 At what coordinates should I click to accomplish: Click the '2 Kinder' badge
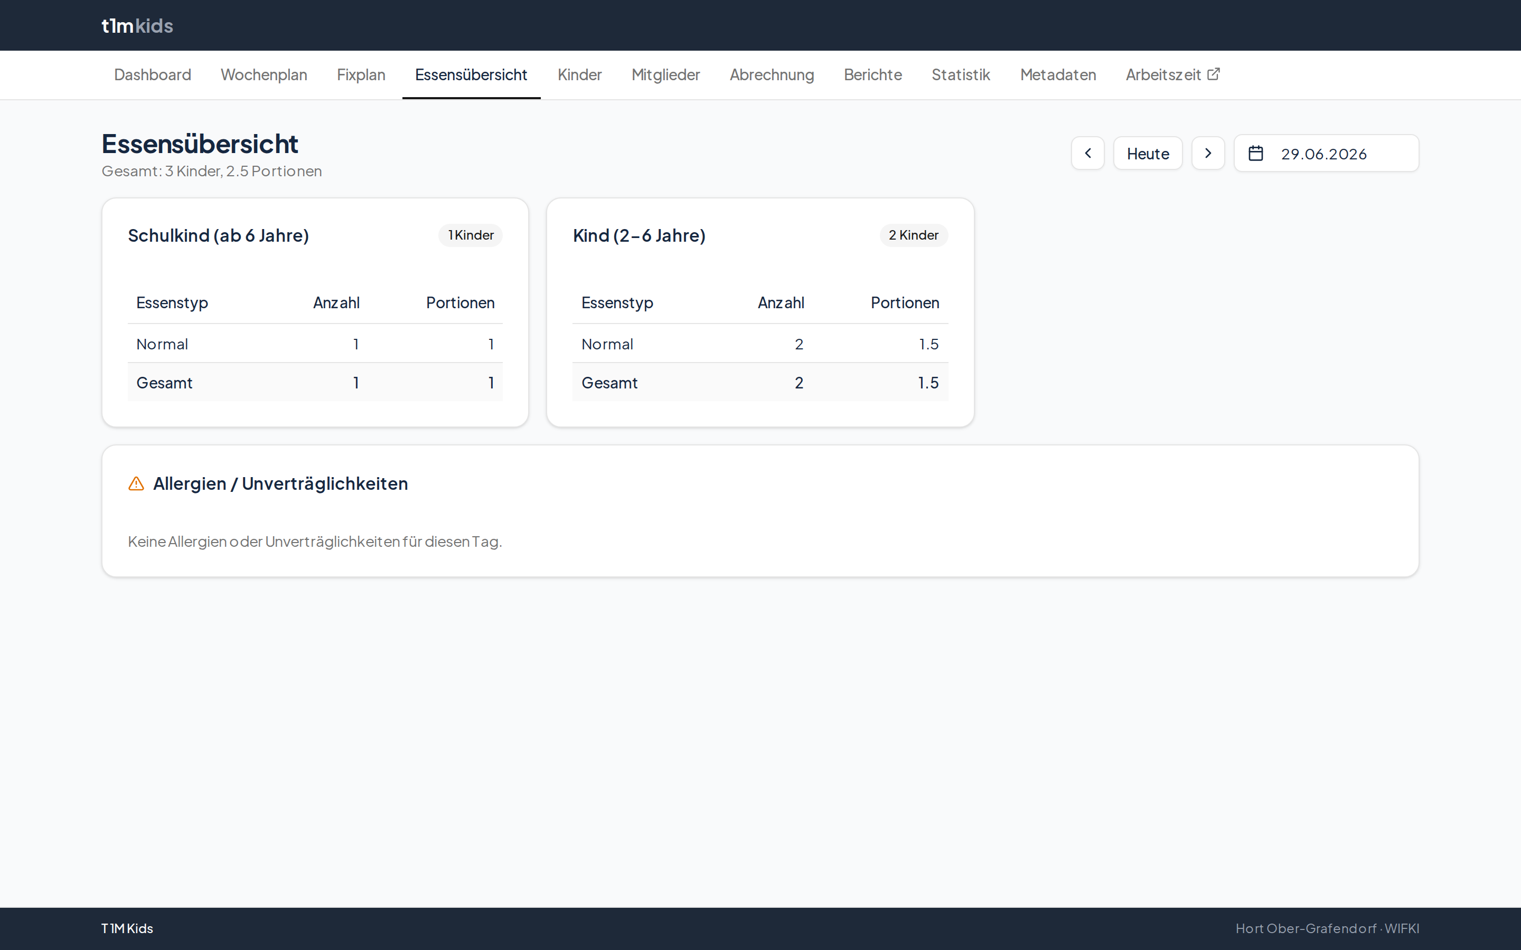click(x=913, y=235)
